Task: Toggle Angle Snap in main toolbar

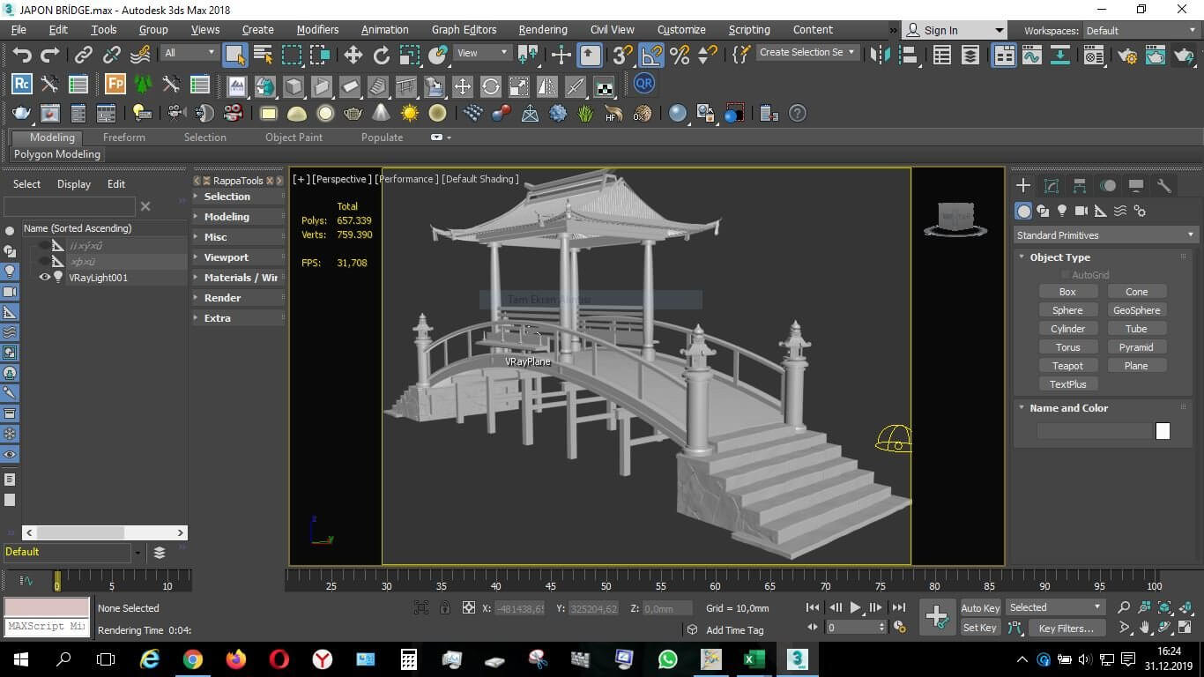Action: tap(650, 55)
